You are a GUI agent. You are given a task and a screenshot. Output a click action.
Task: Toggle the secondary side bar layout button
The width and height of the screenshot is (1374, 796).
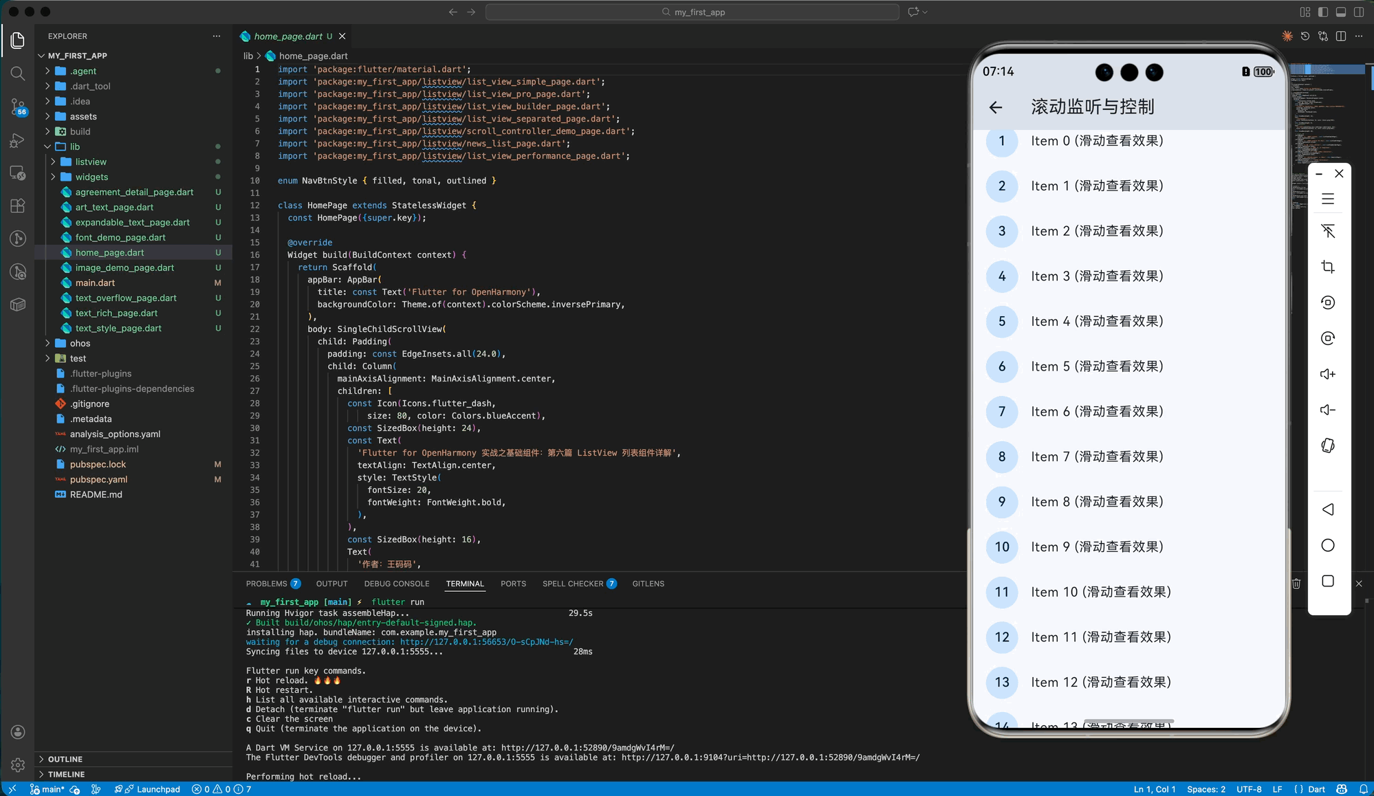click(x=1359, y=12)
